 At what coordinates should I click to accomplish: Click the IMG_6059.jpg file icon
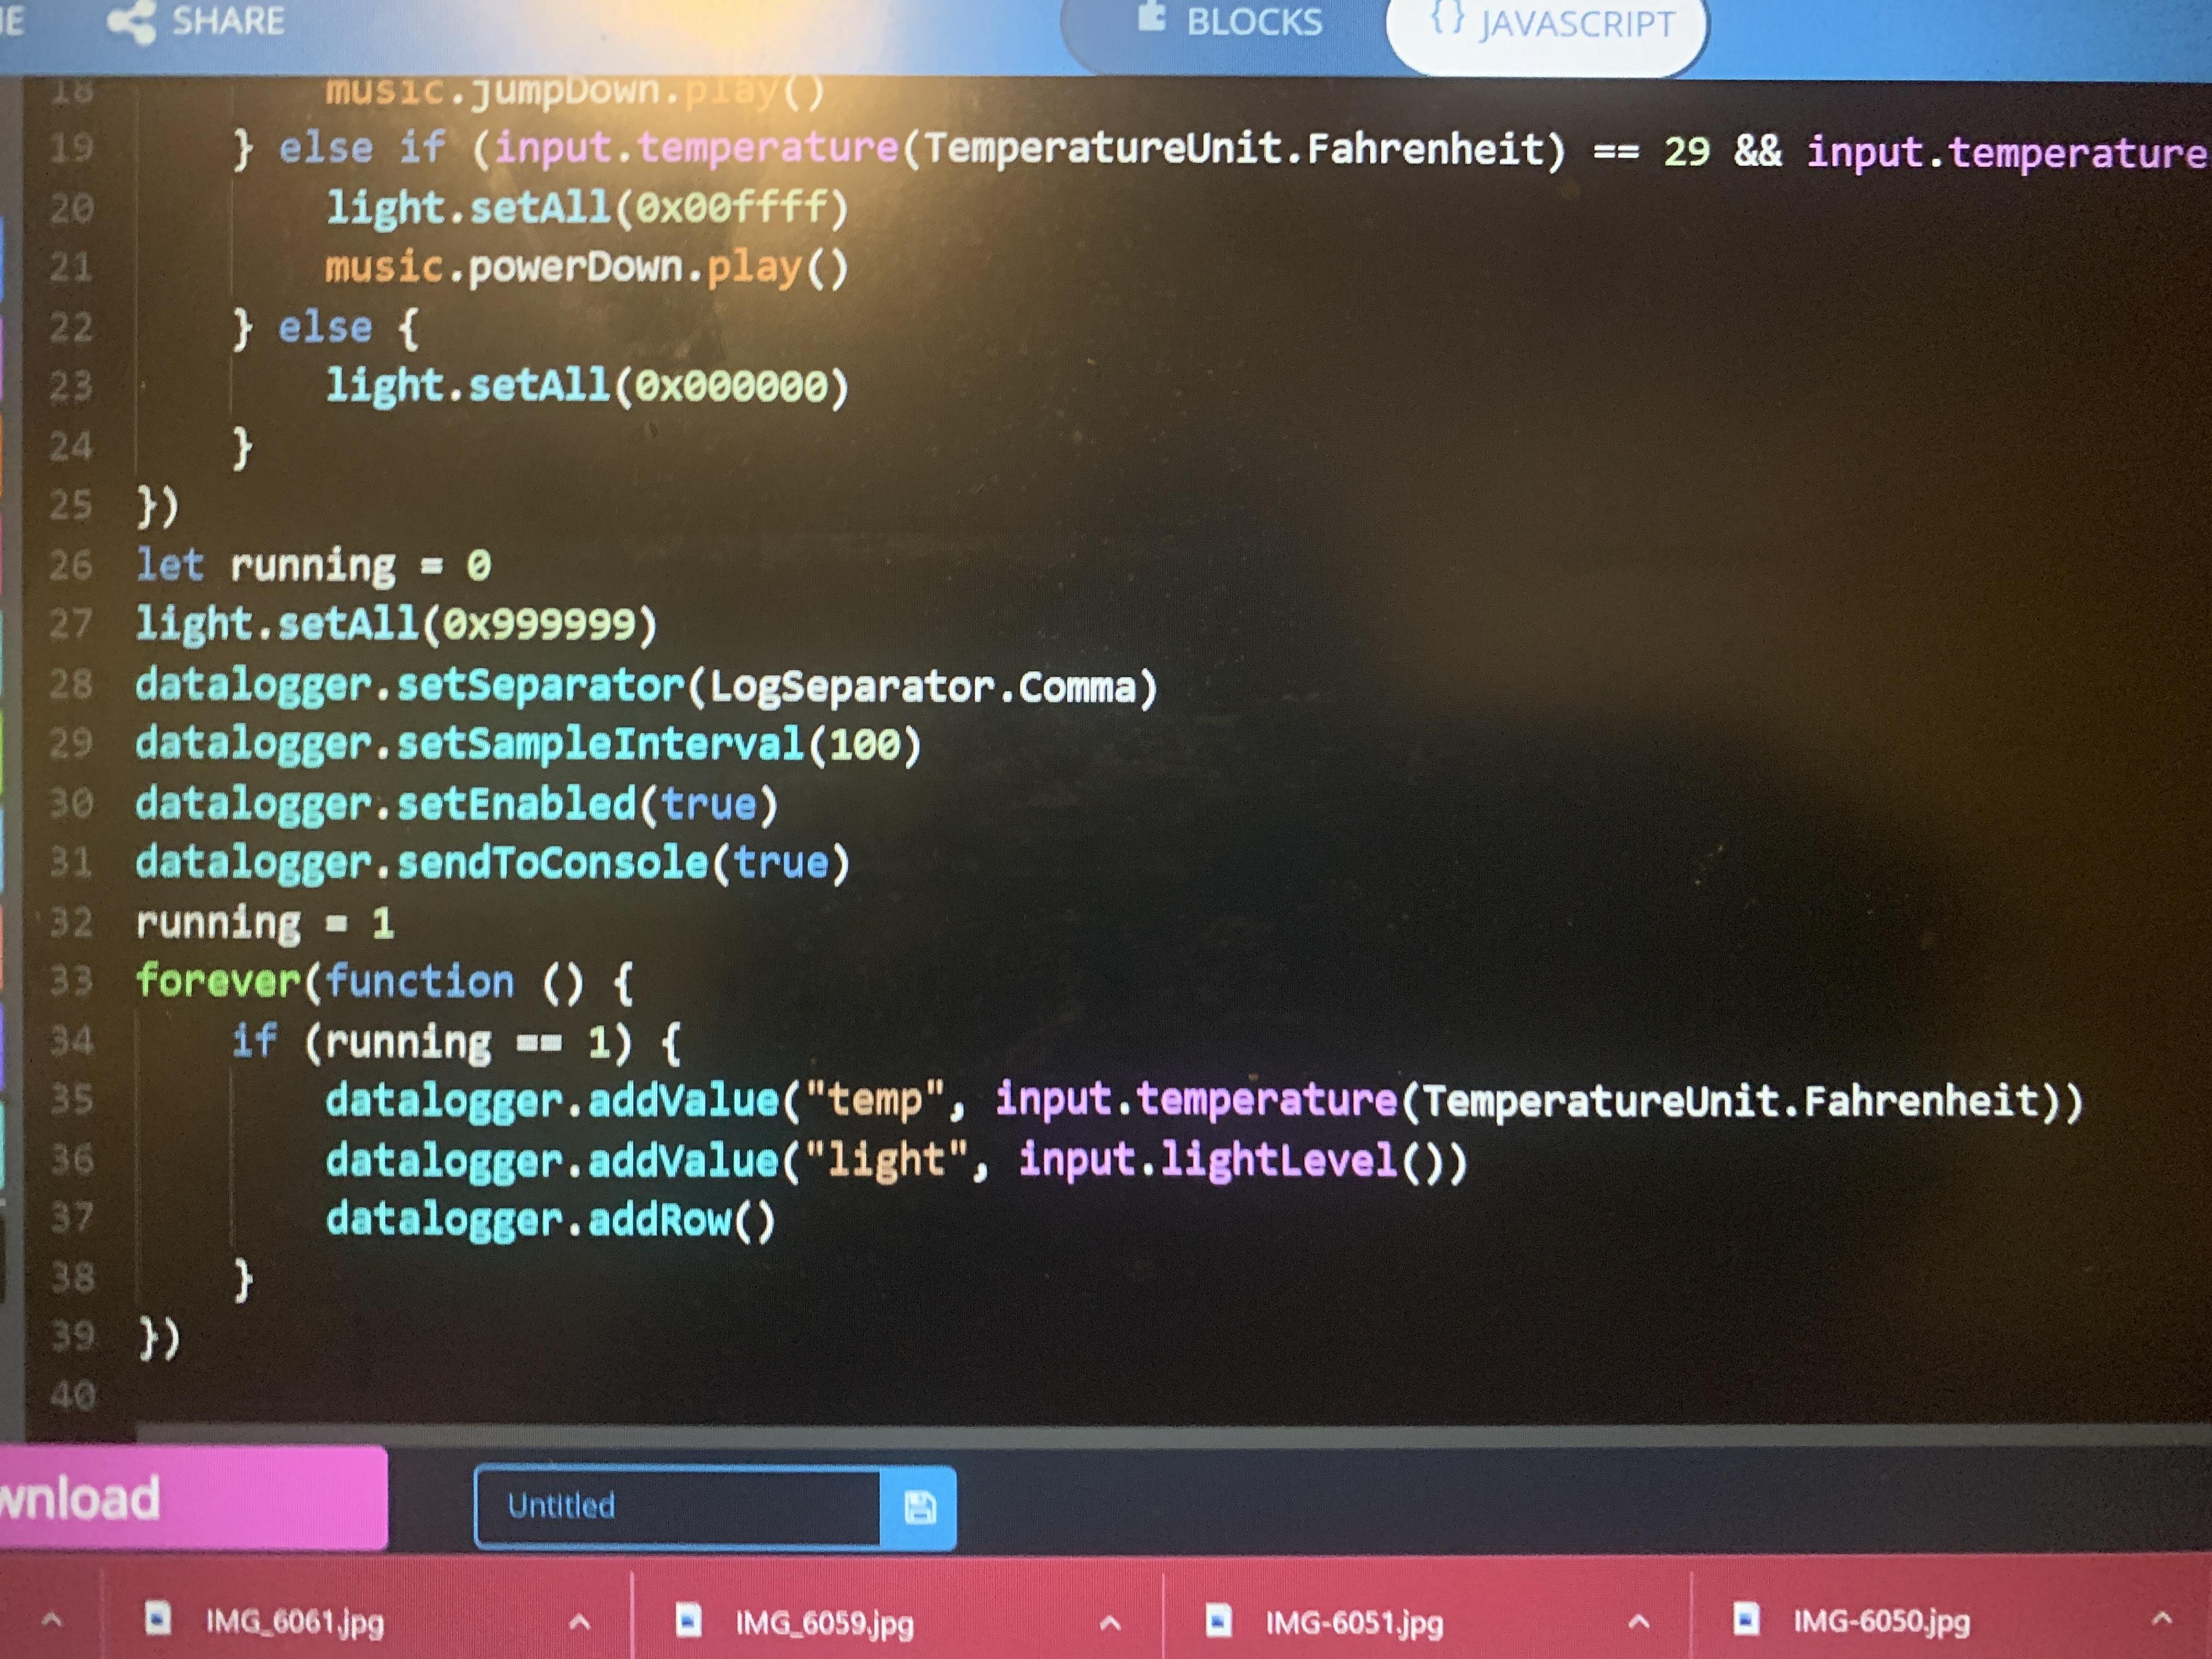(x=688, y=1620)
